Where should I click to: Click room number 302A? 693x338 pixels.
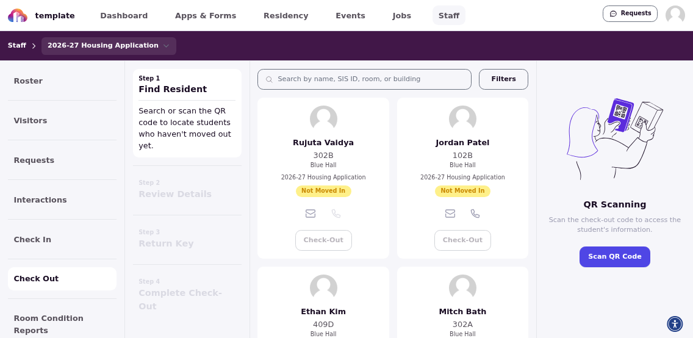coord(462,325)
